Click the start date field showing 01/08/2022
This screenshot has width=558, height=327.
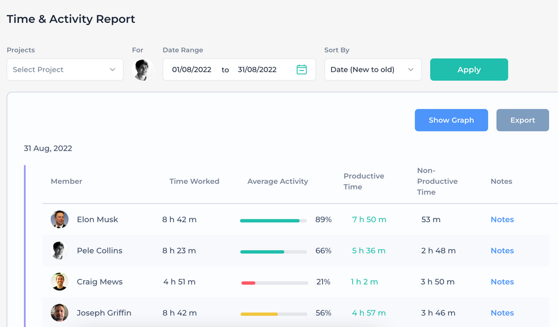pos(191,69)
